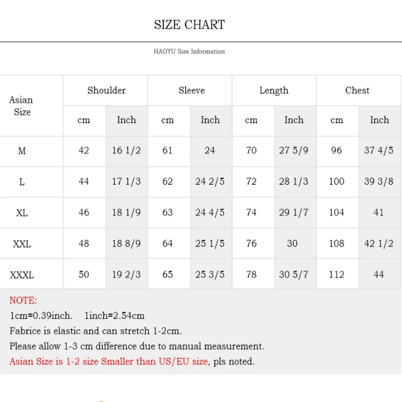Click the 112 chest cm cell
402x402 pixels.
(336, 274)
